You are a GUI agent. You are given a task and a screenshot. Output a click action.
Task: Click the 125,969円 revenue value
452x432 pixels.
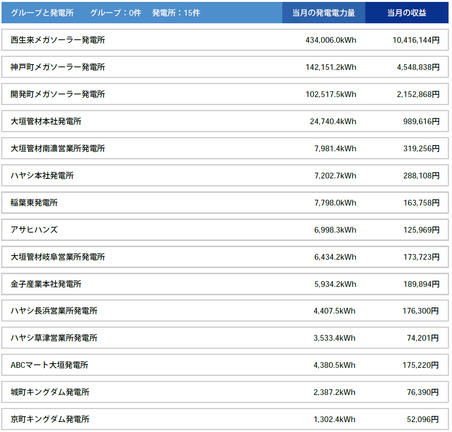tap(421, 230)
